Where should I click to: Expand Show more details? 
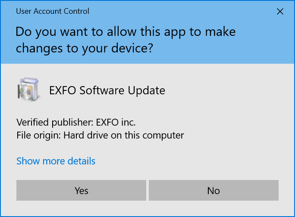click(x=56, y=161)
